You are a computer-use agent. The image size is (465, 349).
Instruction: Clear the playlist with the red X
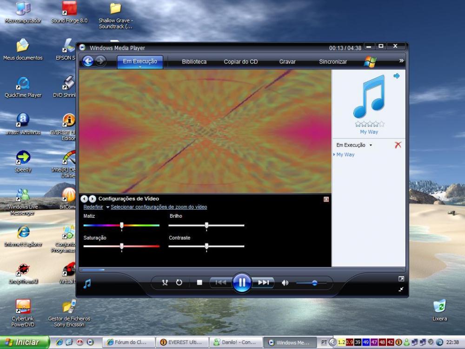click(x=398, y=145)
